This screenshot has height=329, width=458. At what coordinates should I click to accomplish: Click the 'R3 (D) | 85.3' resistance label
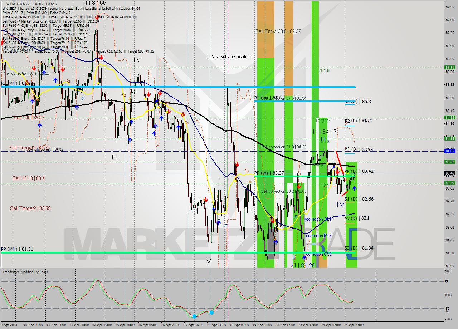358,102
